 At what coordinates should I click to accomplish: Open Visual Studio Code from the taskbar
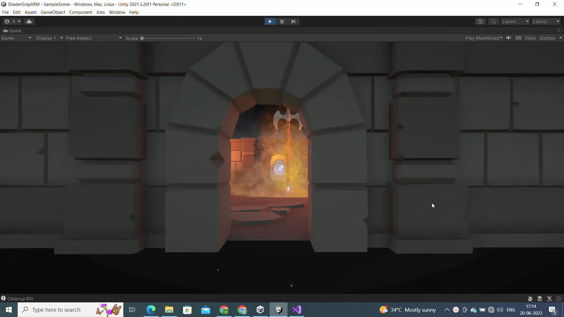(297, 310)
